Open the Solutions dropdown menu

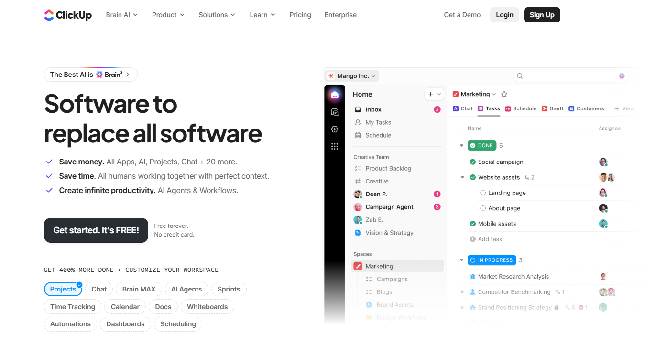[x=217, y=15]
